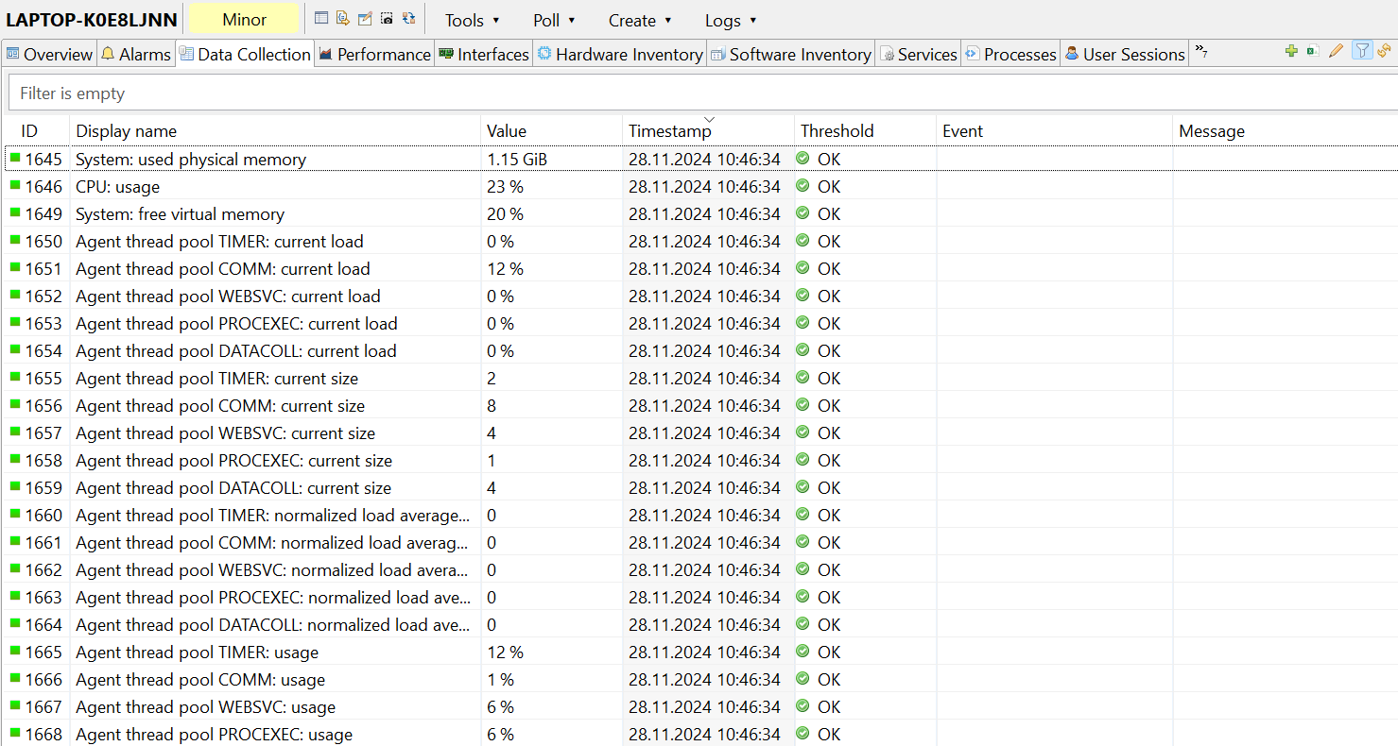Screen dimensions: 1398x746
Task: Switch to the Alarms tab
Action: 136,54
